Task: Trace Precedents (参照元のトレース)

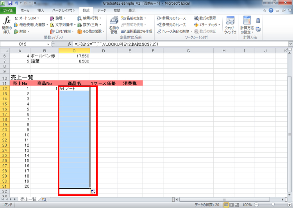Action: [172, 18]
